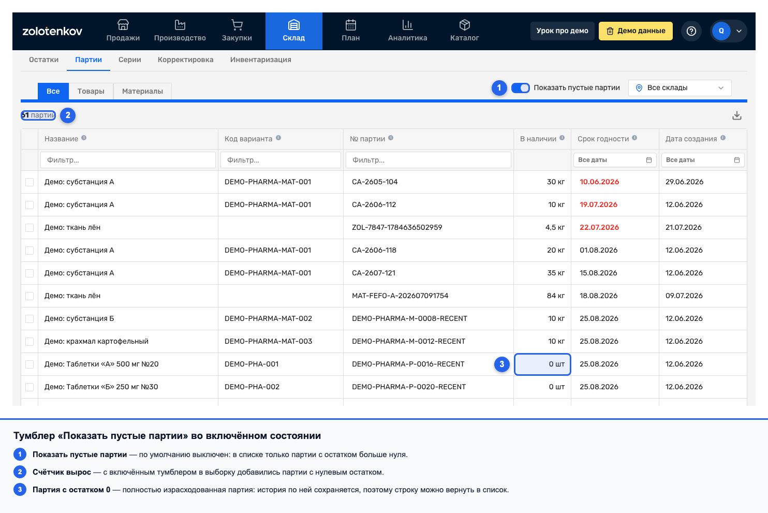768x513 pixels.
Task: Click variant code DEMO-PHA-002
Action: [252, 387]
